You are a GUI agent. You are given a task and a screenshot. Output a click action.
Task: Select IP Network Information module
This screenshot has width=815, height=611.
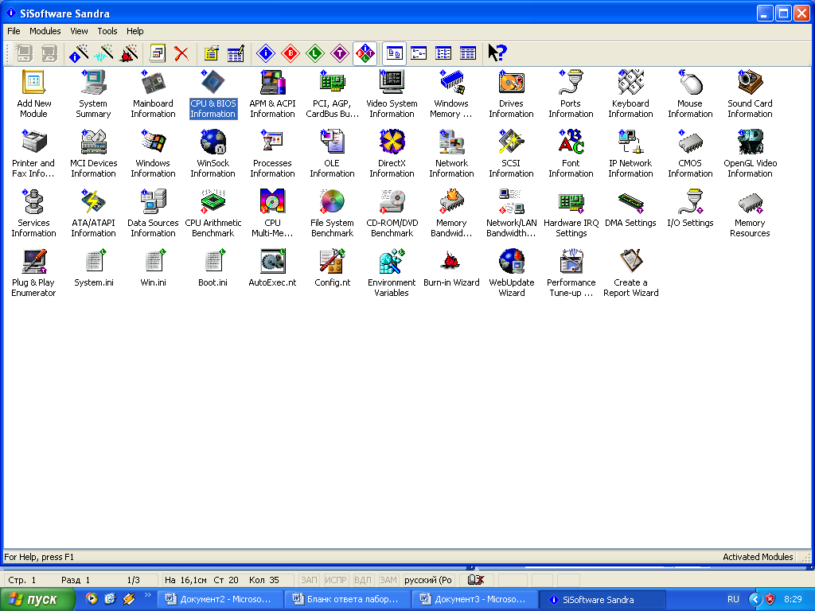pyautogui.click(x=630, y=154)
